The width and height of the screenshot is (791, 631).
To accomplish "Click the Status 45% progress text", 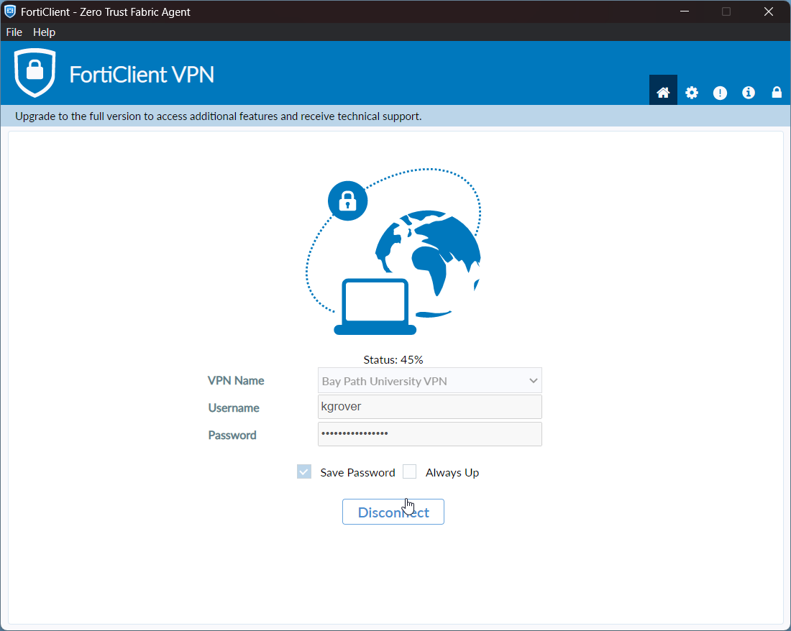I will (x=393, y=359).
